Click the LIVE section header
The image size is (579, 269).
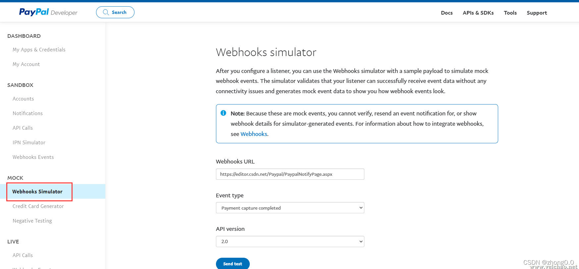[x=13, y=241]
